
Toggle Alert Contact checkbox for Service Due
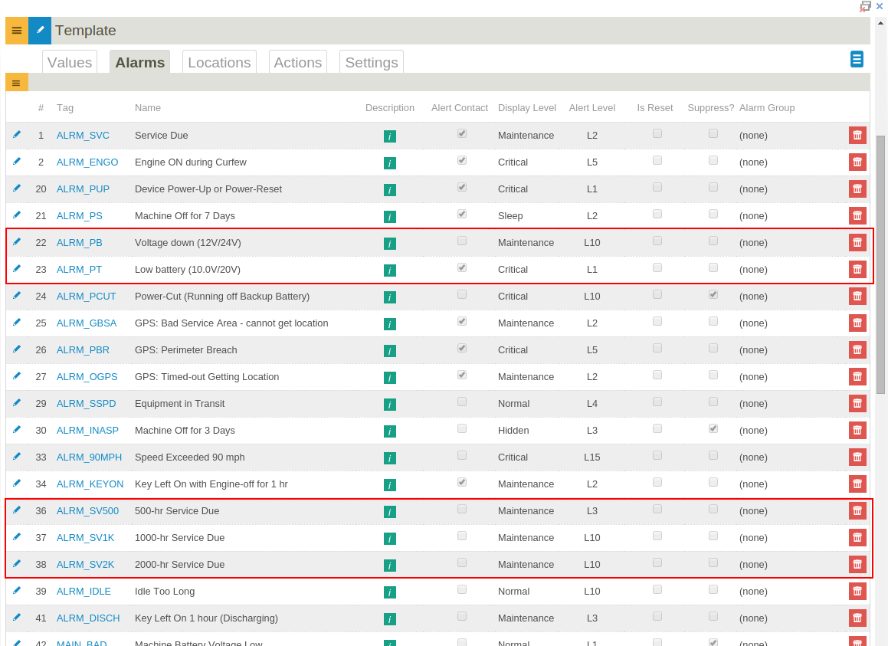click(462, 134)
